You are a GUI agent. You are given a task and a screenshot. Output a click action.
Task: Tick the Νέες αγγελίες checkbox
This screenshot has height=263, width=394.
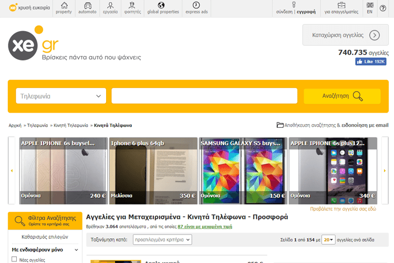[x=14, y=259]
